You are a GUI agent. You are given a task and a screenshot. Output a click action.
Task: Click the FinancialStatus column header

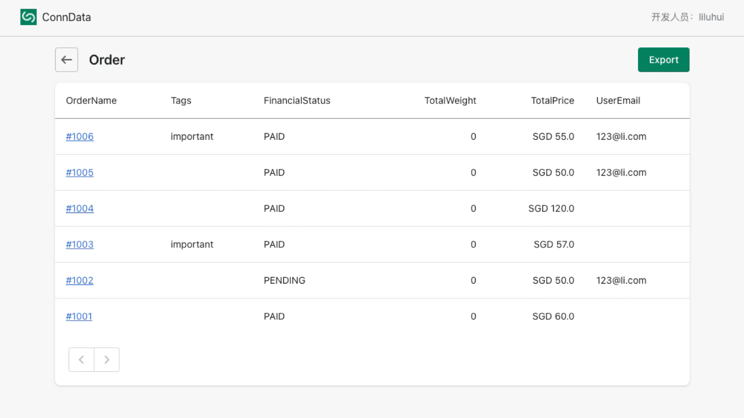297,101
